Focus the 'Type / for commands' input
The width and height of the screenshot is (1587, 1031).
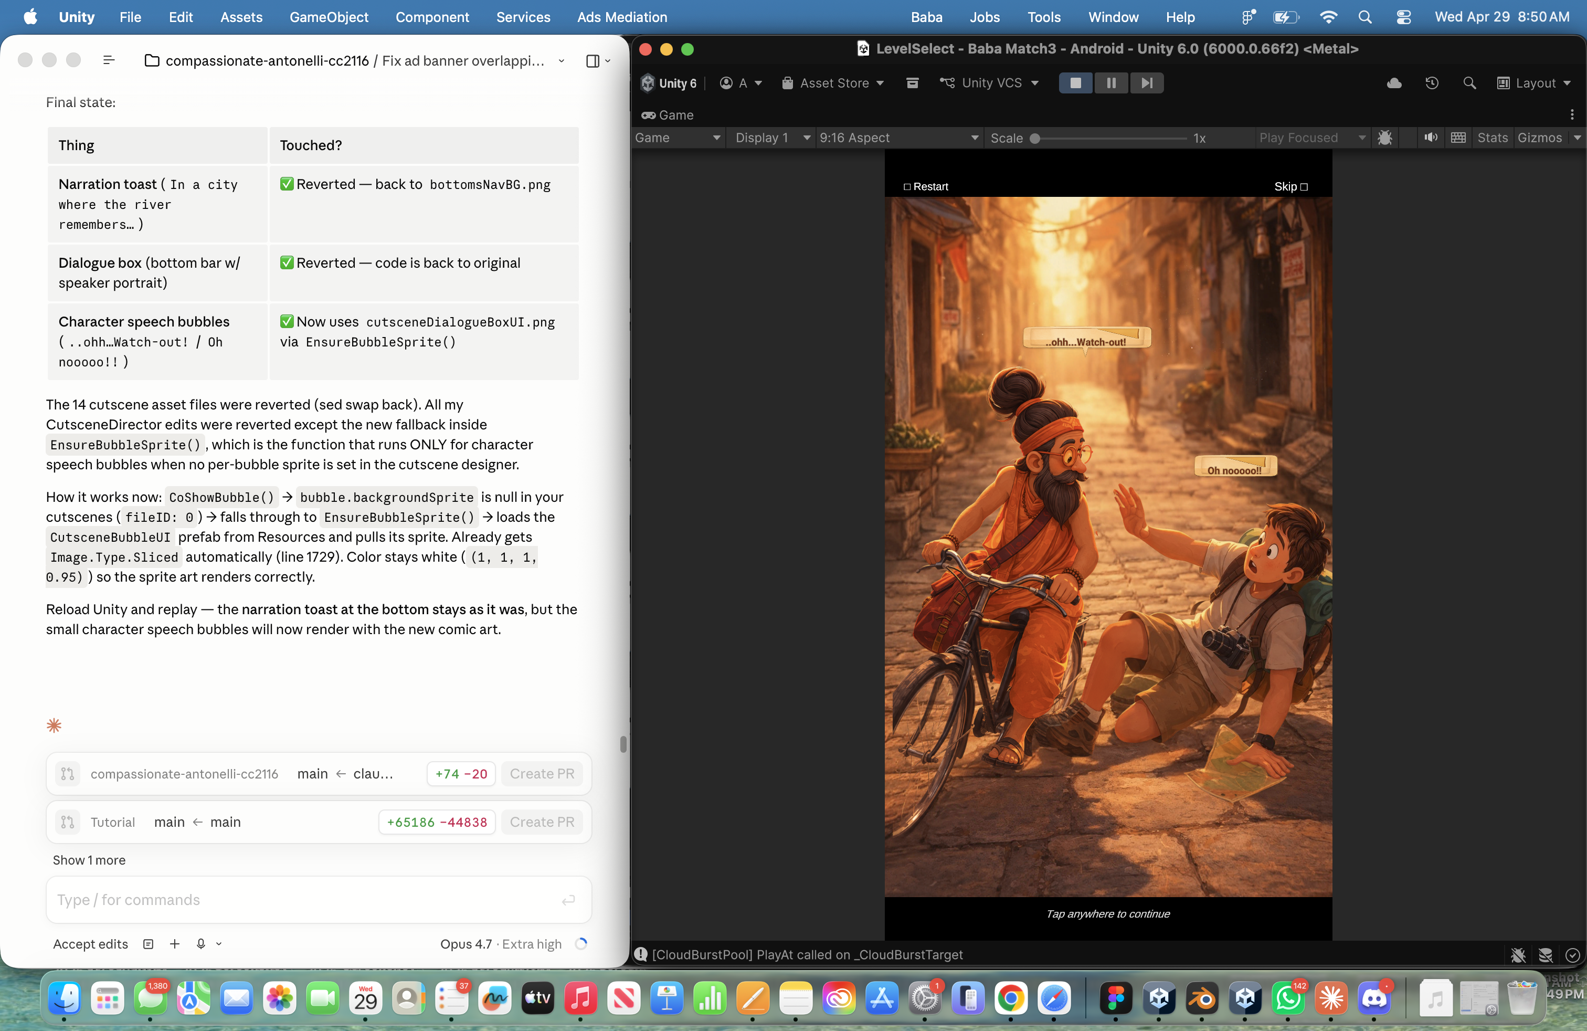click(x=318, y=900)
